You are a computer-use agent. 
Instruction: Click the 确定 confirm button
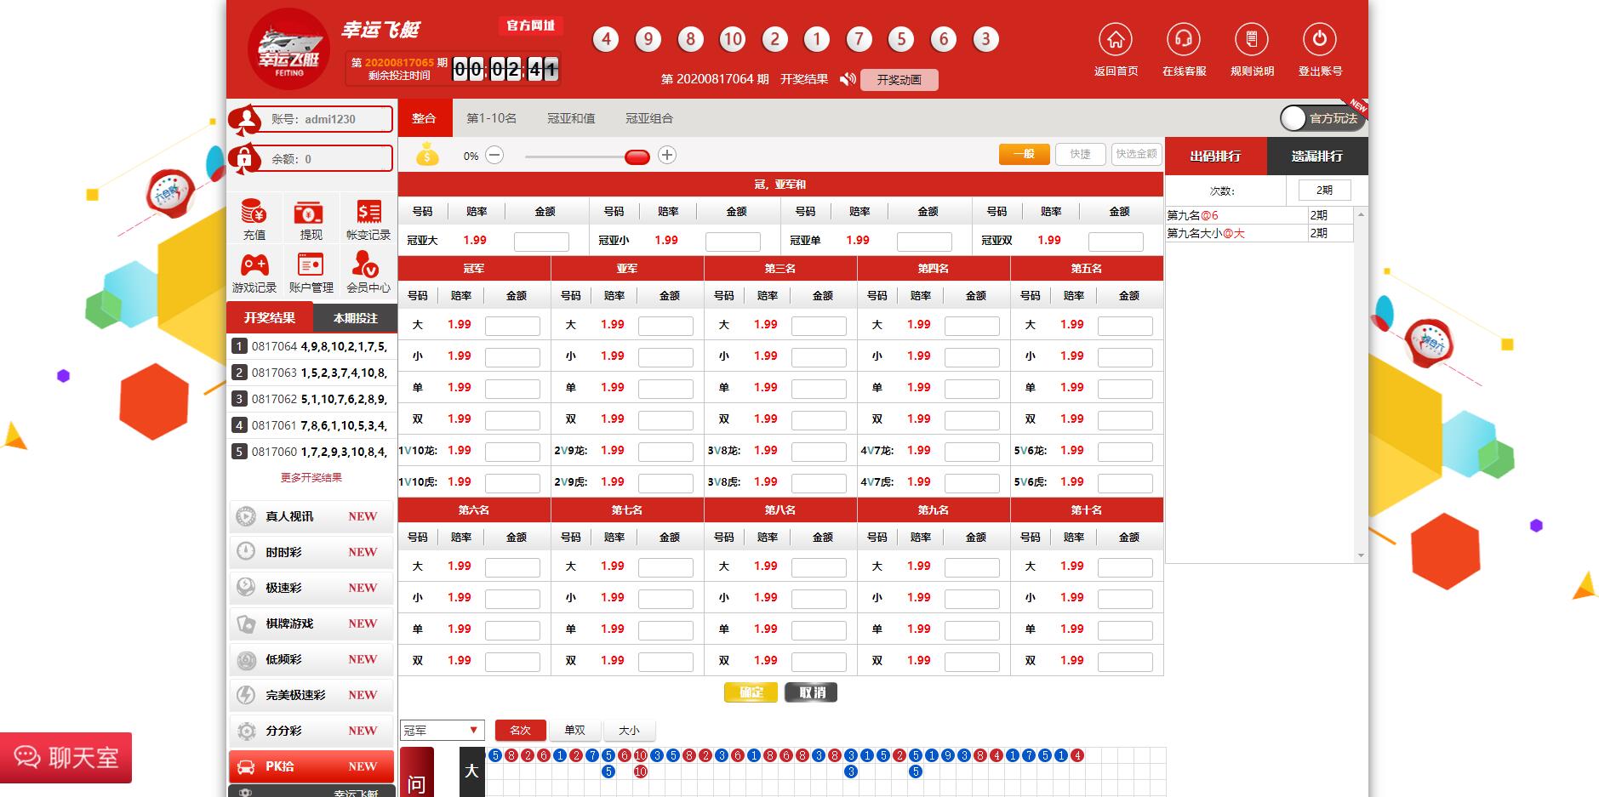[751, 692]
